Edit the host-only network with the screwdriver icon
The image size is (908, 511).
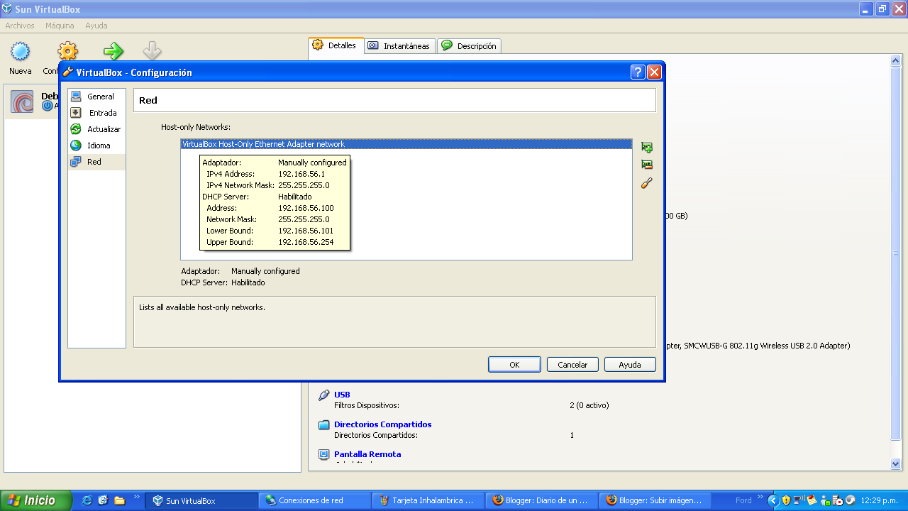coord(646,183)
